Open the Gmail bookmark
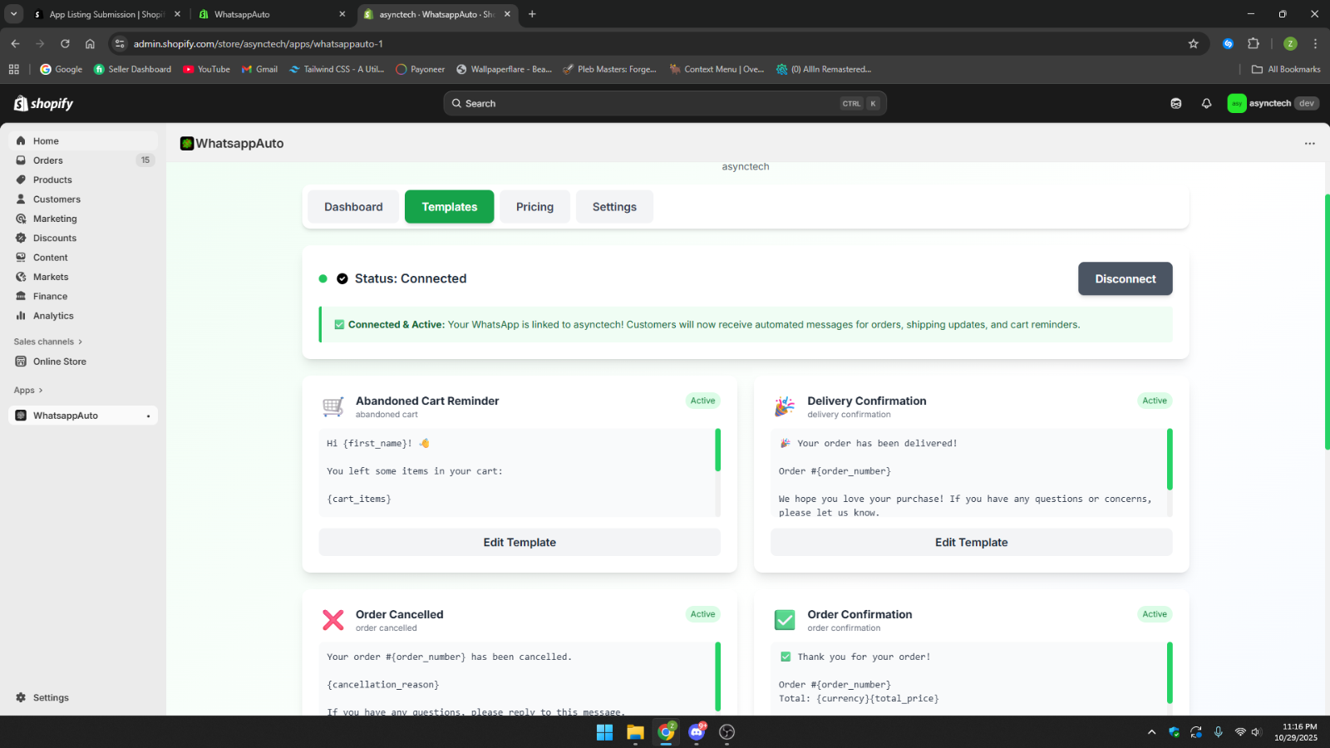Screen dimensions: 1330x748 pyautogui.click(x=259, y=70)
